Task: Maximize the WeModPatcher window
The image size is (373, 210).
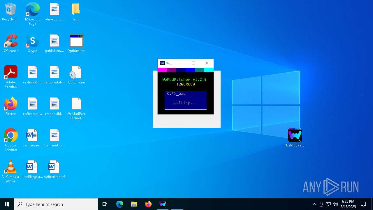Action: click(x=193, y=63)
